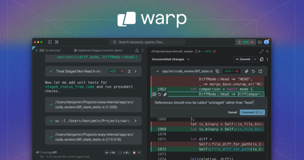Expand the Treat Staged like Head step chevron
This screenshot has width=304, height=160.
pos(135,71)
